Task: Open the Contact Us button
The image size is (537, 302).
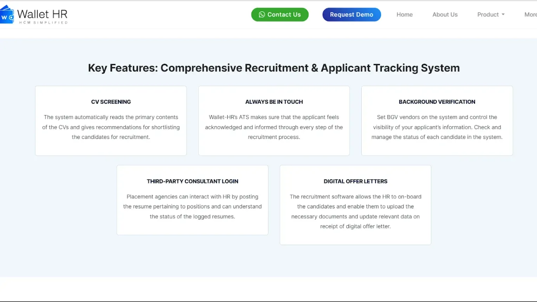Action: (x=280, y=14)
